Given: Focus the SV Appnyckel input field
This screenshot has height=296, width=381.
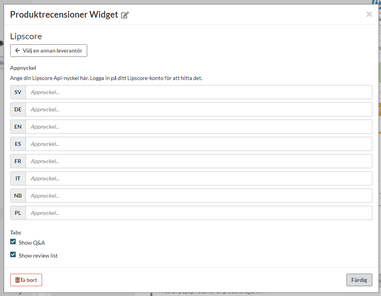Looking at the screenshot, I should (x=199, y=93).
